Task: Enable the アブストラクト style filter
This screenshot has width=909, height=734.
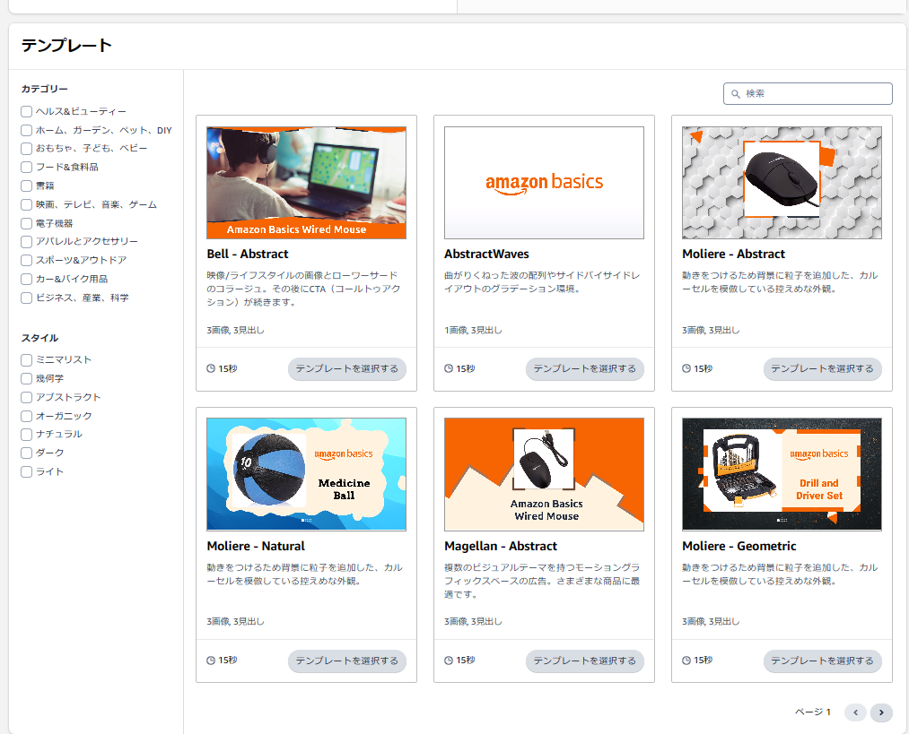Action: click(x=26, y=398)
